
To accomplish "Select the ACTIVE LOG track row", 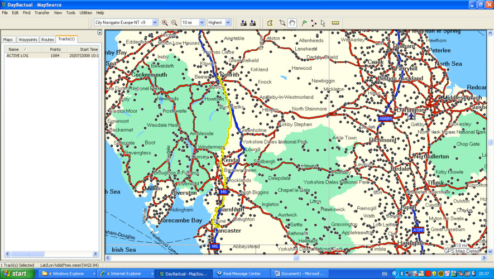I will pos(52,55).
